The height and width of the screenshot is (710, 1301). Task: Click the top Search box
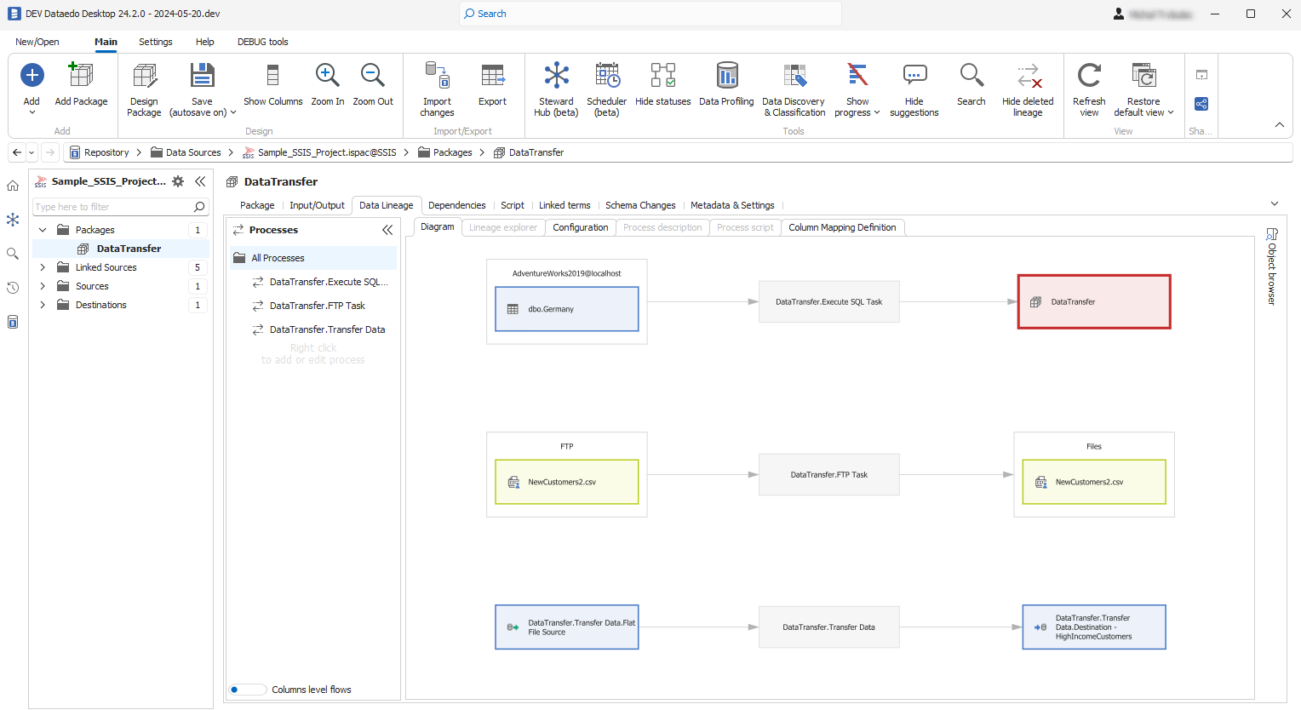(x=650, y=14)
